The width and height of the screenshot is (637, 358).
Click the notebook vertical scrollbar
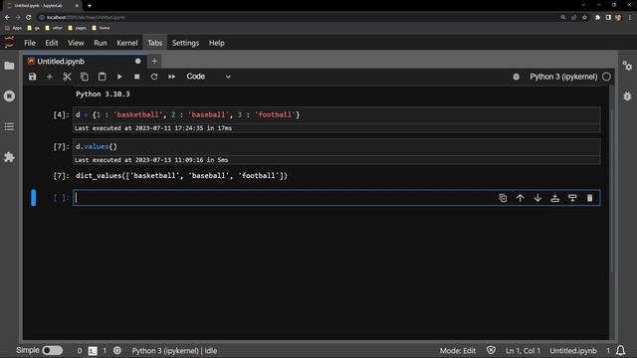coord(612,191)
